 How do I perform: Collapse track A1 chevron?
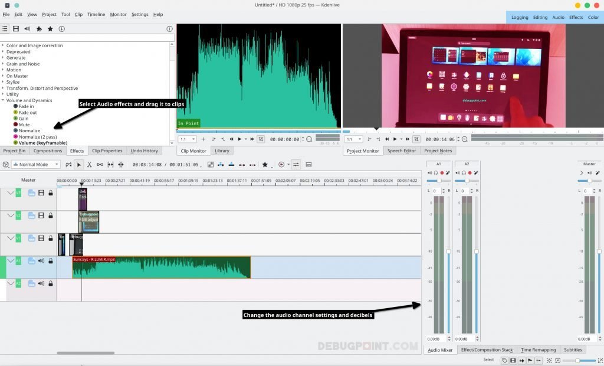tap(11, 261)
